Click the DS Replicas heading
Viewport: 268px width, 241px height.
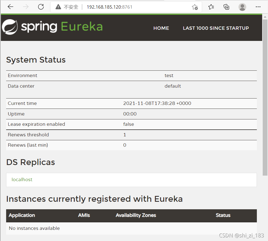tap(31, 162)
